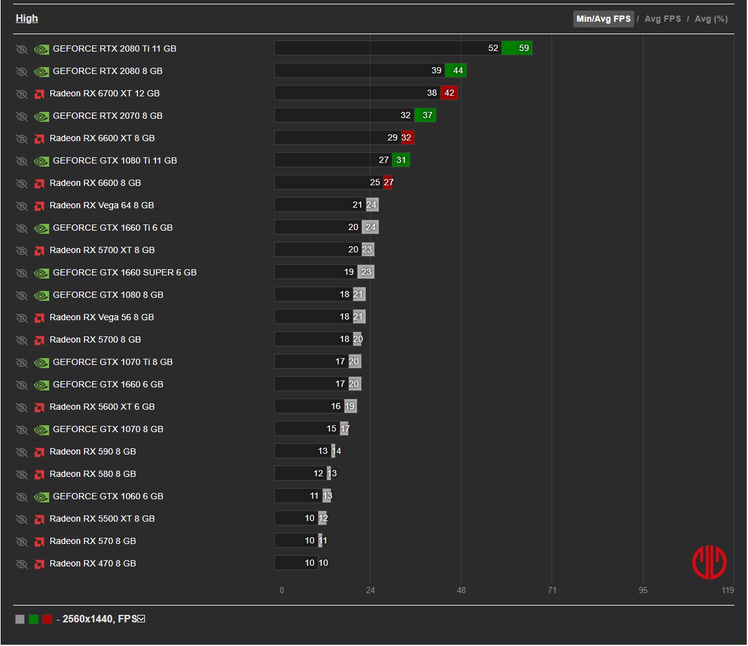Hide the GEFORCE GTX 1660 6 GB row

click(x=22, y=385)
